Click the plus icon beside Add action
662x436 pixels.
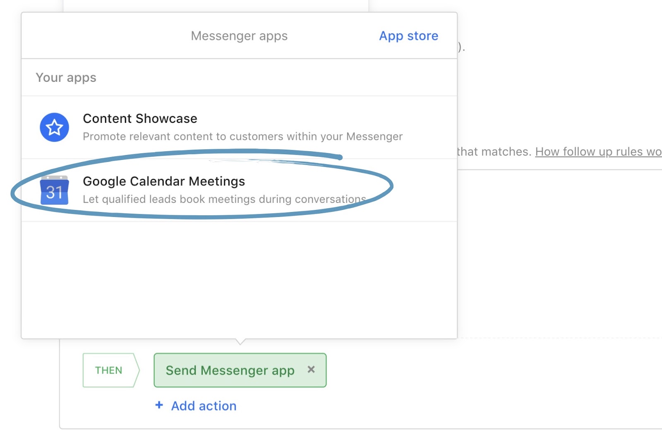tap(159, 405)
